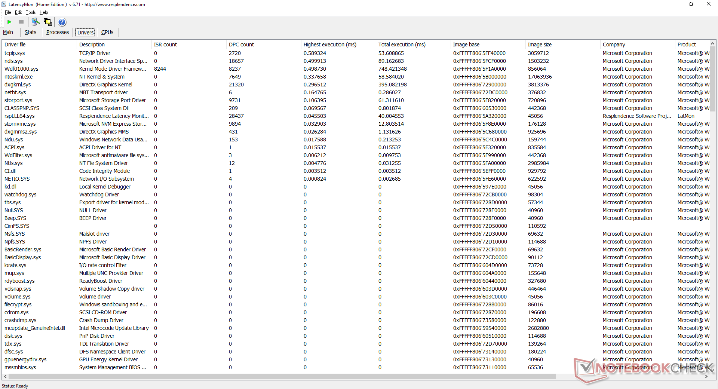
Task: Start monitoring with the green play icon
Action: (10, 22)
